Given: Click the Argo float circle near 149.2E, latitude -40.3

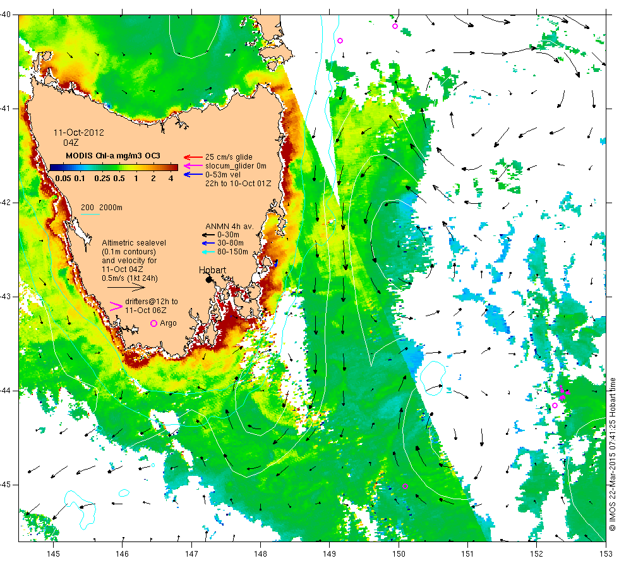Looking at the screenshot, I should coord(340,40).
